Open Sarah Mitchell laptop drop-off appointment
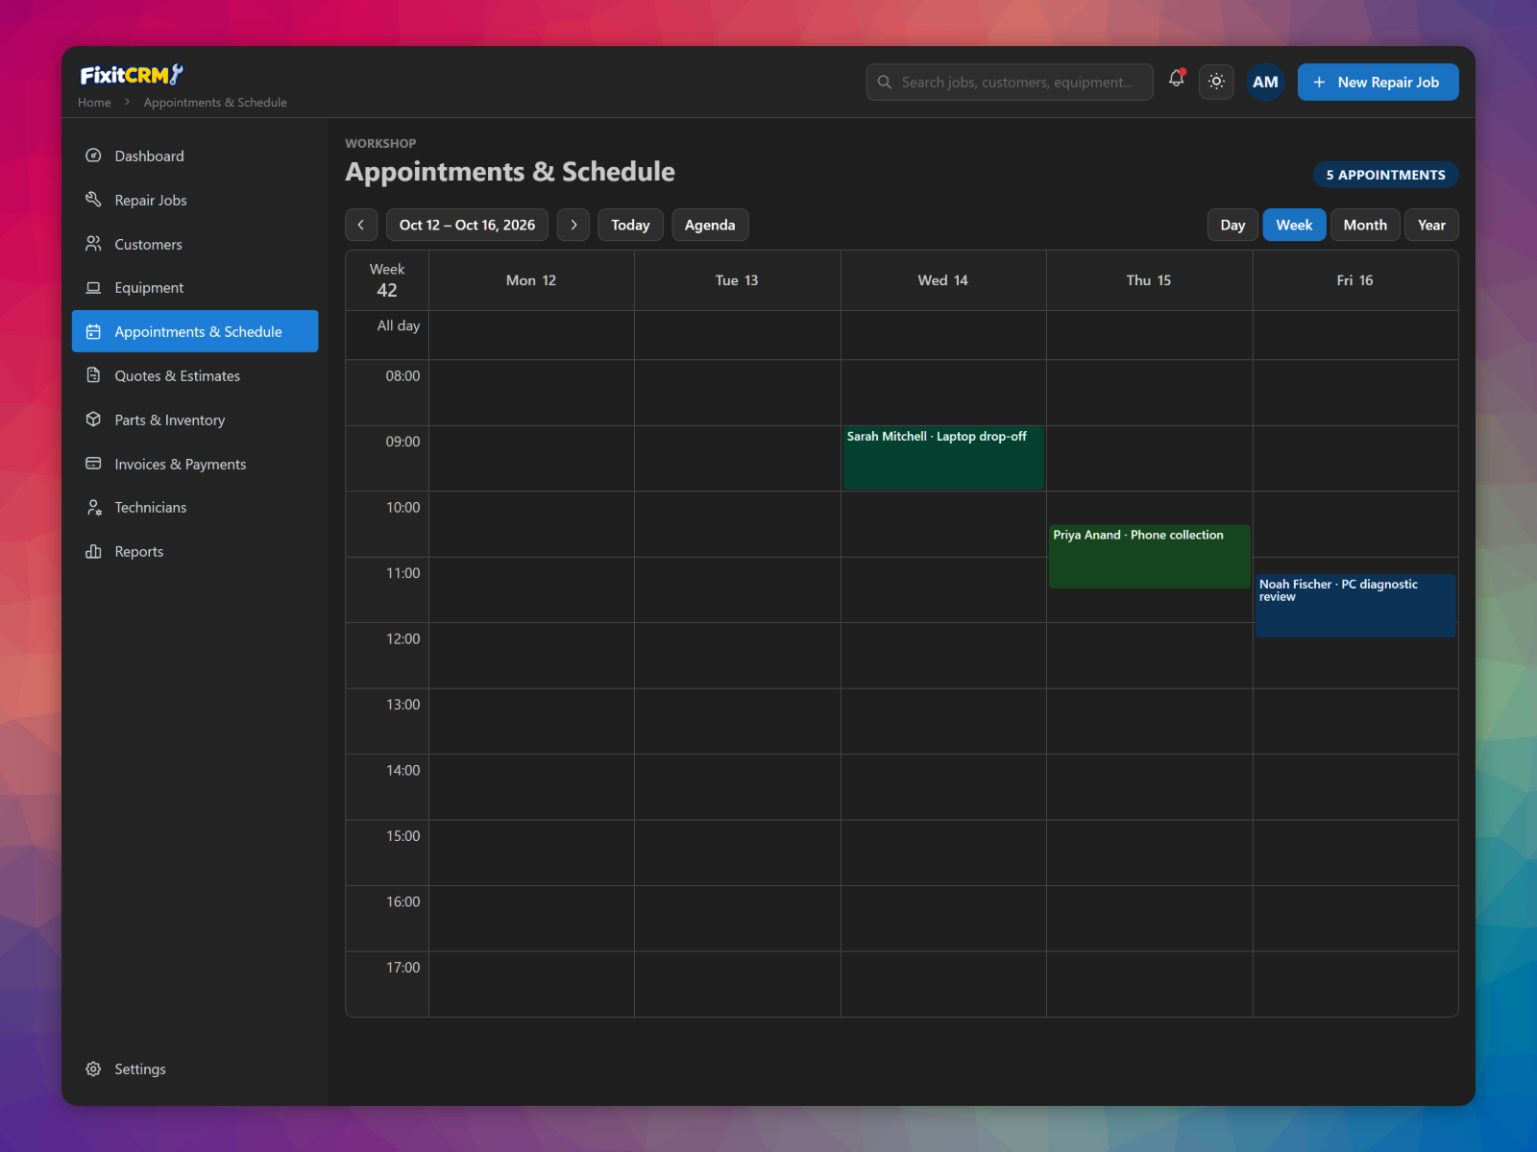 pyautogui.click(x=943, y=458)
